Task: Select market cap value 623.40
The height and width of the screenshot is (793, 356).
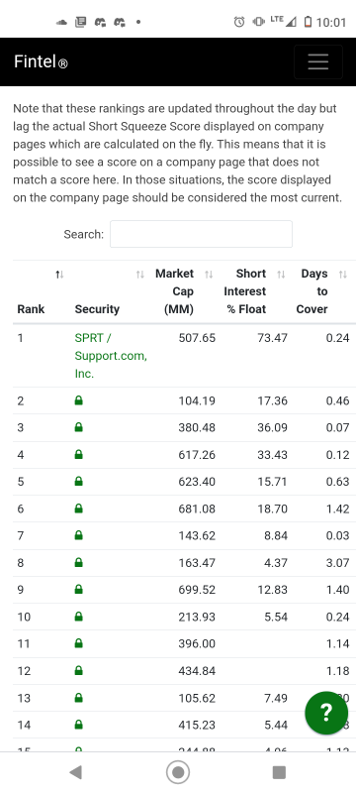Action: (x=197, y=482)
